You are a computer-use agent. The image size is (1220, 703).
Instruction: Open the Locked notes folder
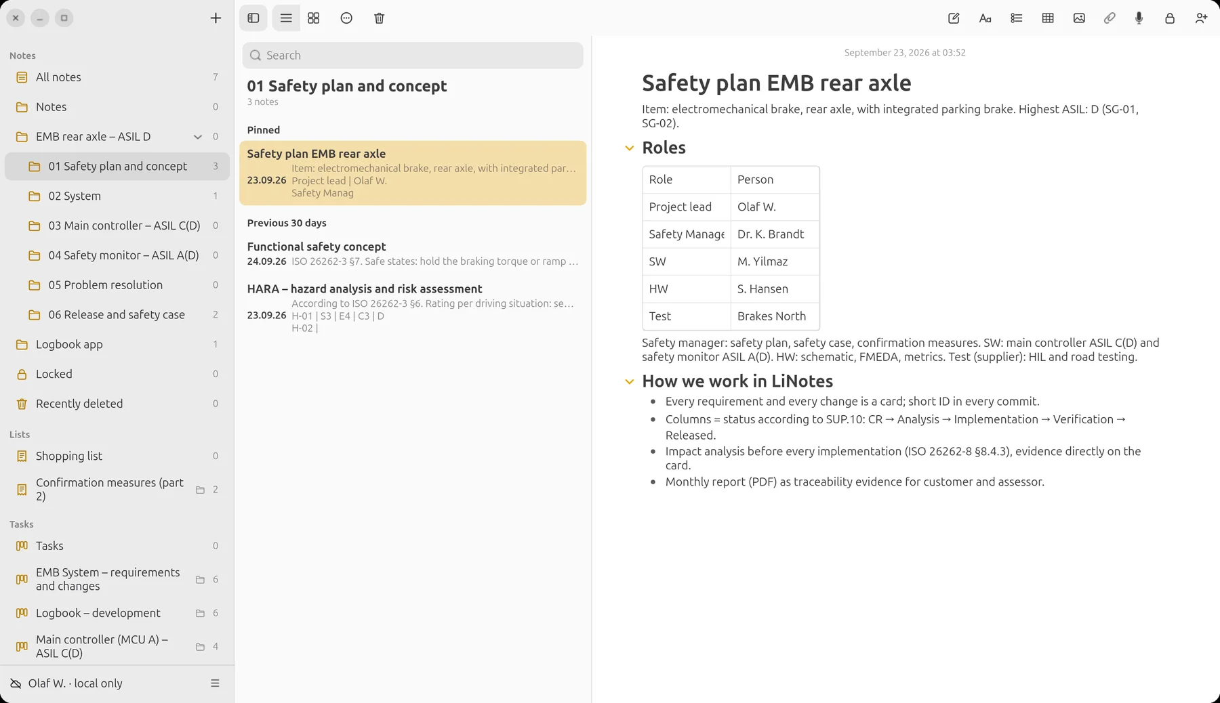(117, 374)
